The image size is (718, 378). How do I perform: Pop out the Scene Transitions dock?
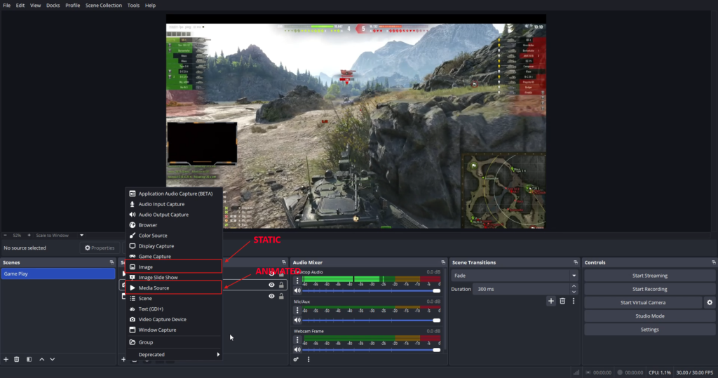(576, 262)
